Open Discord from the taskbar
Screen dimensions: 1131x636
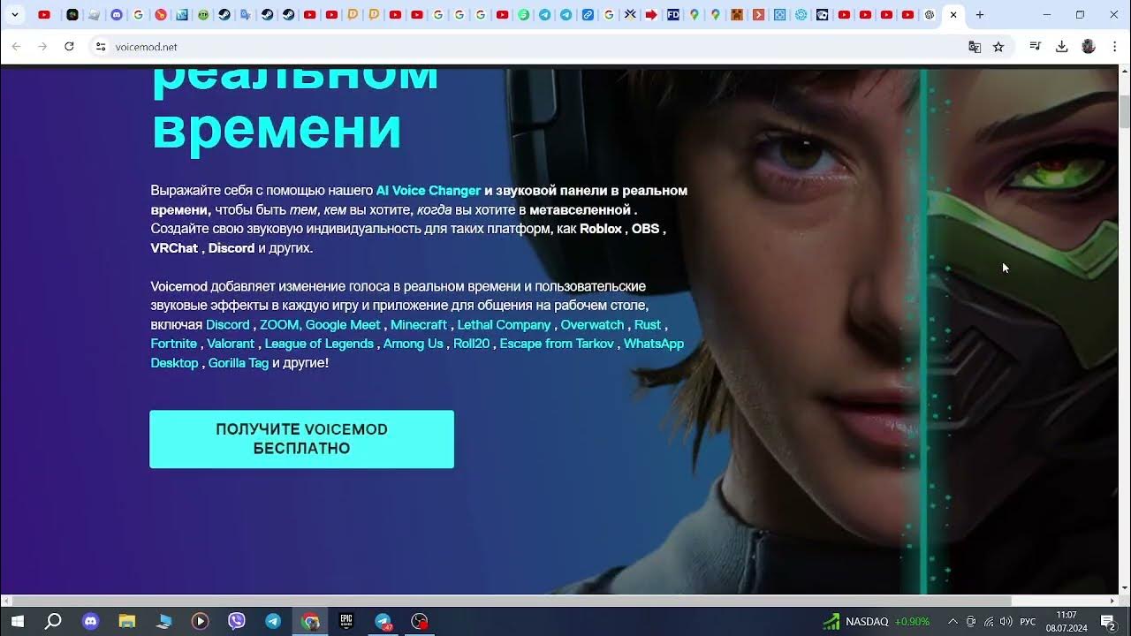pos(90,621)
